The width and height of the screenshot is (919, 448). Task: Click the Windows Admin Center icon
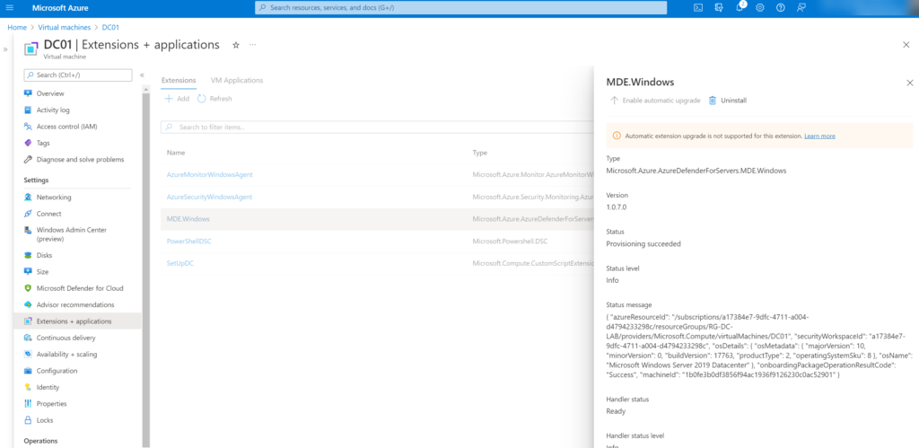pyautogui.click(x=28, y=231)
